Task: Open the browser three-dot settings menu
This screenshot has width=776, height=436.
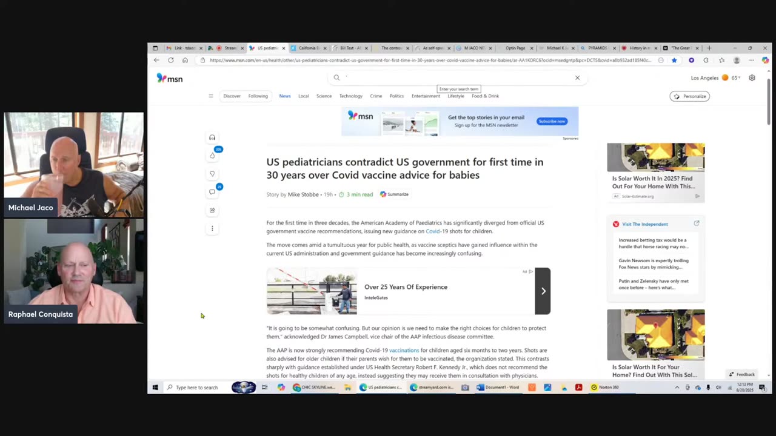Action: click(x=751, y=61)
